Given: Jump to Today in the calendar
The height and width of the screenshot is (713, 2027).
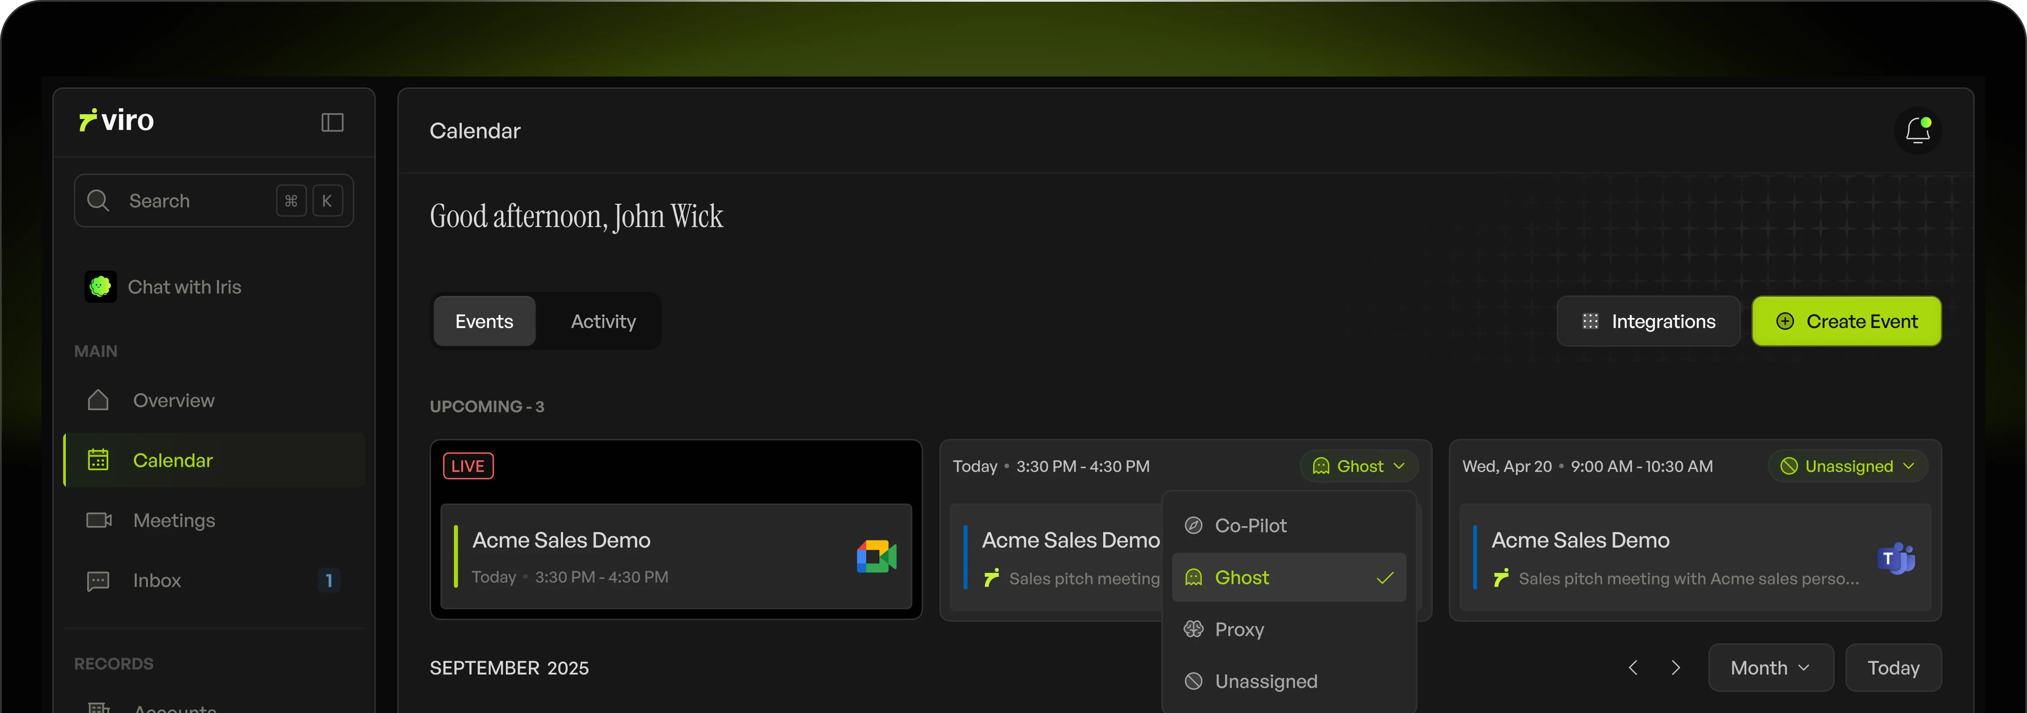Looking at the screenshot, I should point(1893,668).
